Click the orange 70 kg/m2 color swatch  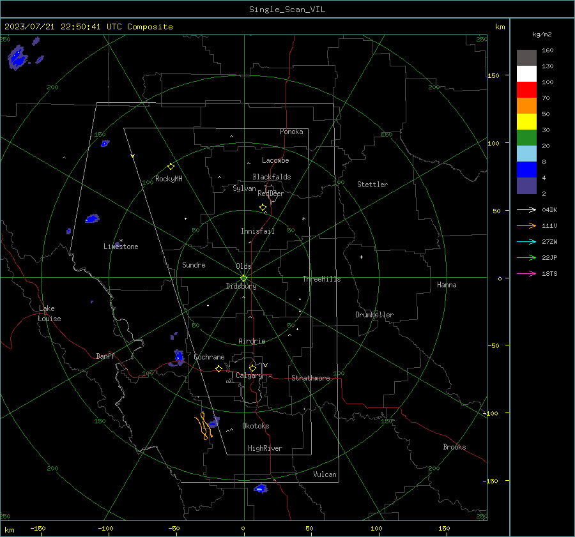click(526, 106)
